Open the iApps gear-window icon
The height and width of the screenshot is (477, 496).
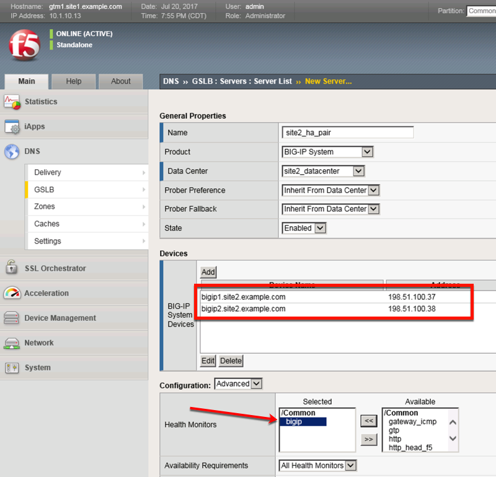click(x=12, y=126)
